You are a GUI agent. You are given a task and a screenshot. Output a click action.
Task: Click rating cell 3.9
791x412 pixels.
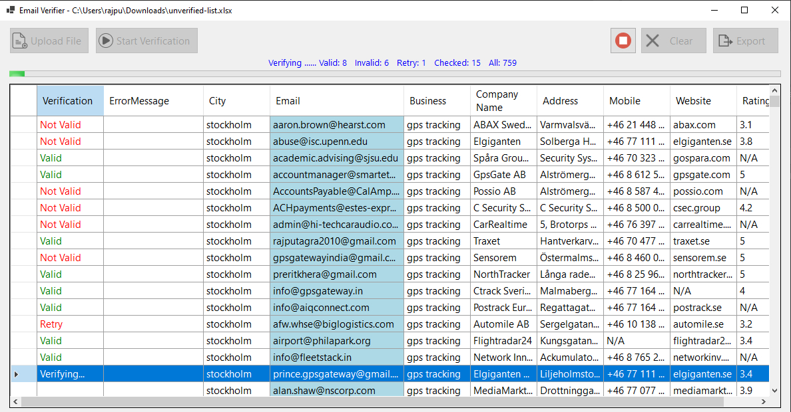pos(753,390)
